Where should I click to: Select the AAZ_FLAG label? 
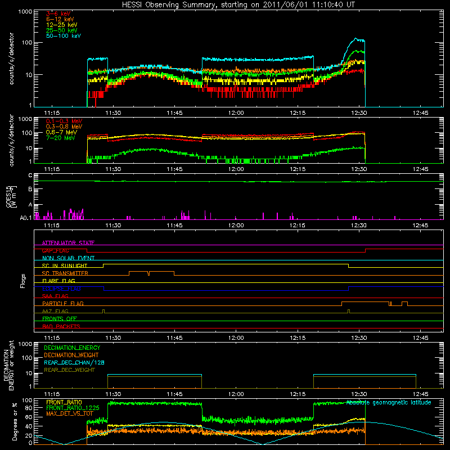55,311
